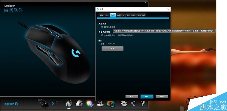Switch to the G610 tab
Image resolution: width=227 pixels, height=111 pixels.
click(107, 15)
